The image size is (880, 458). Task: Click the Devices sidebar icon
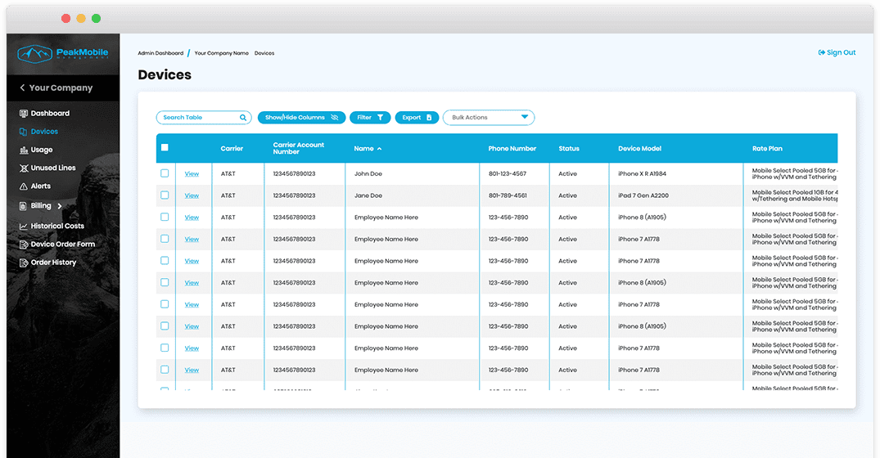[x=24, y=132]
